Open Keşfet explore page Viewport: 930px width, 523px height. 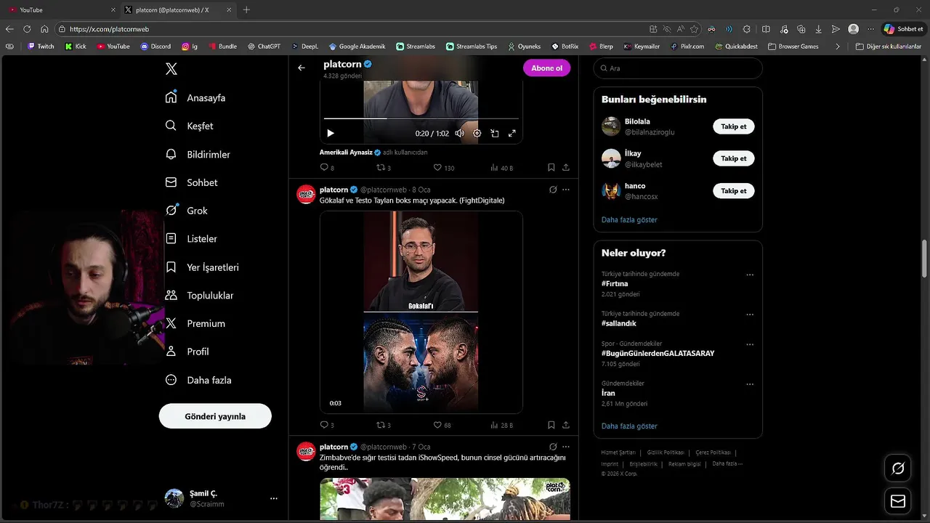coord(190,126)
